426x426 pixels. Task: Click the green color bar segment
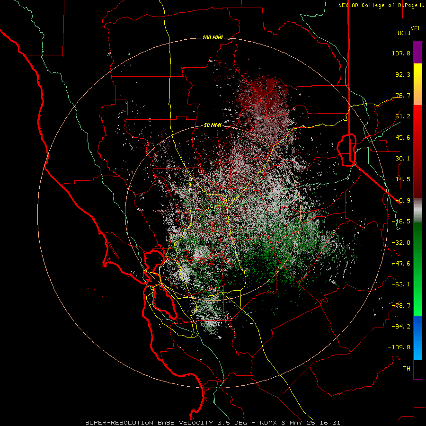[418, 269]
